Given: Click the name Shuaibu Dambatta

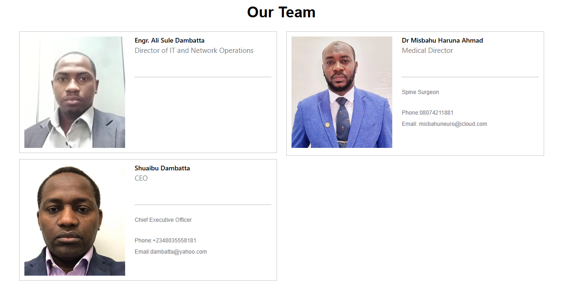Looking at the screenshot, I should pos(163,168).
